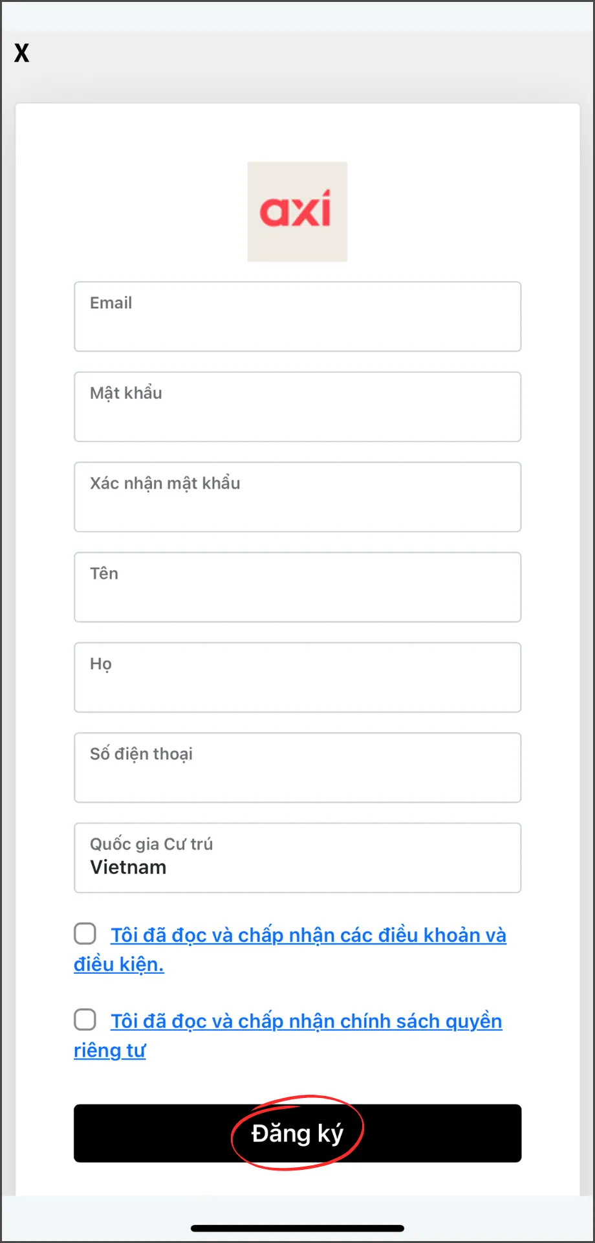Check the terms and conditions checkbox
The image size is (595, 1243).
coord(85,934)
